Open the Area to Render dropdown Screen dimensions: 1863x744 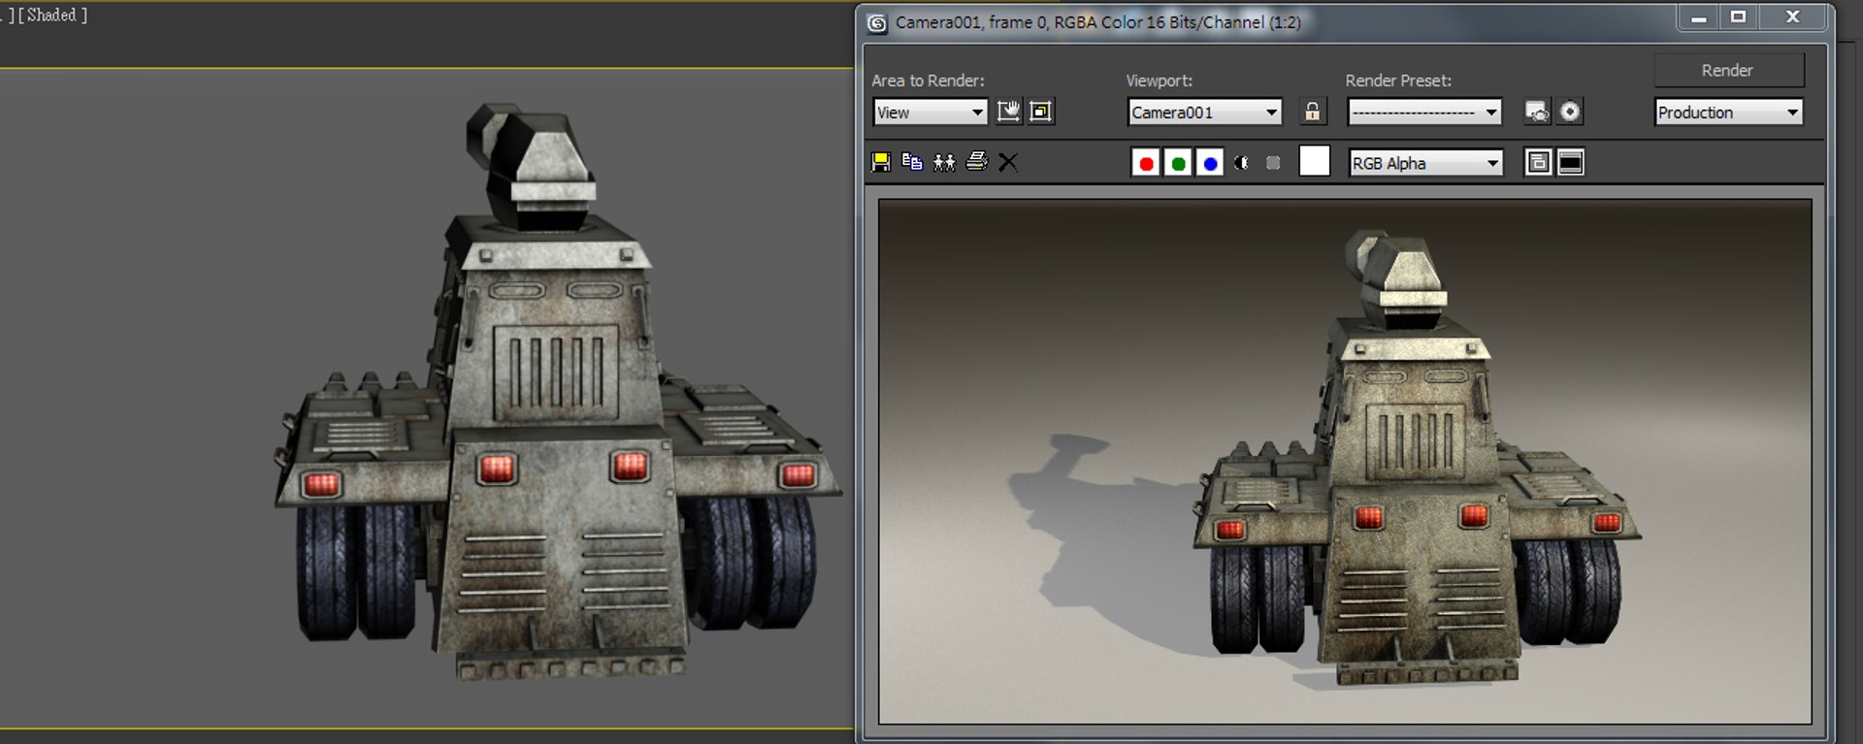point(930,113)
